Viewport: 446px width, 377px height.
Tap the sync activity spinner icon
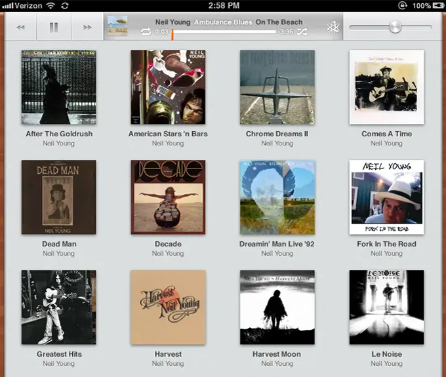pyautogui.click(x=65, y=6)
